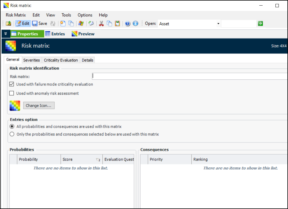Click the rainbow risk matrix icon swatch
Viewport: 288px width, 209px height.
(x=15, y=106)
